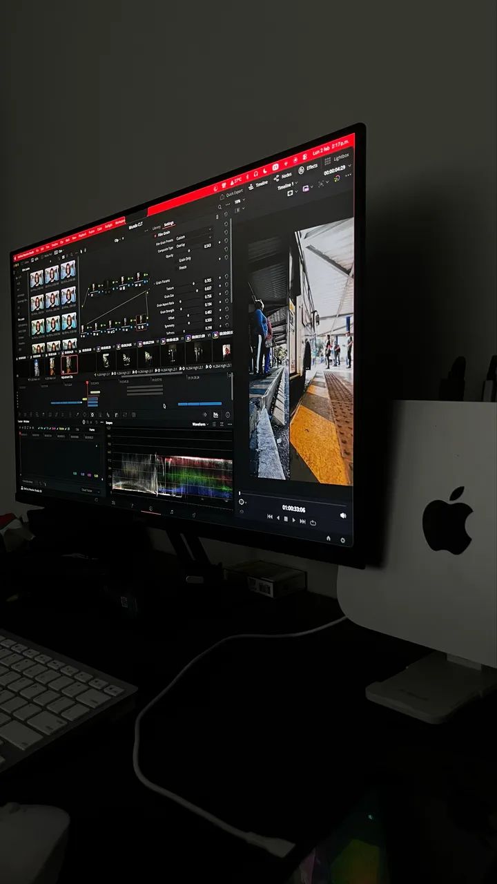Jump to last frame transport button
497x884 pixels.
click(x=302, y=521)
